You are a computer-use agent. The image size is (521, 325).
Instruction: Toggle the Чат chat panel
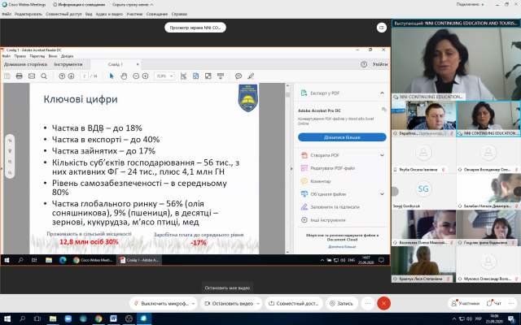494,303
